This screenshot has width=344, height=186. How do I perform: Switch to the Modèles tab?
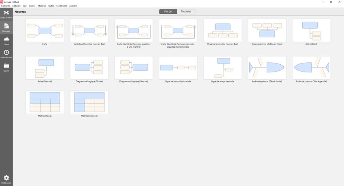tap(186, 12)
